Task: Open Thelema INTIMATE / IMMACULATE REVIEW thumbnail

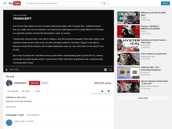Action: point(128,32)
